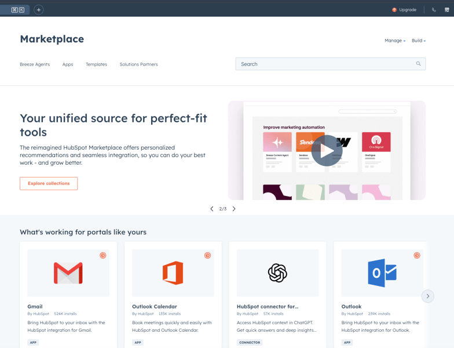
Task: Click 'What's working for portals like yours' heading
Action: coord(83,232)
